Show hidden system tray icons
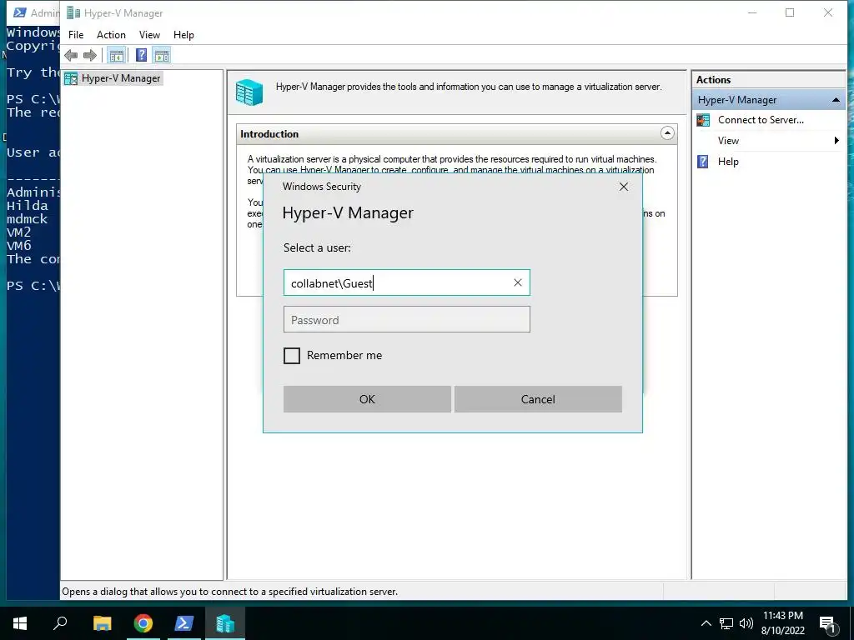This screenshot has width=854, height=640. click(x=706, y=623)
